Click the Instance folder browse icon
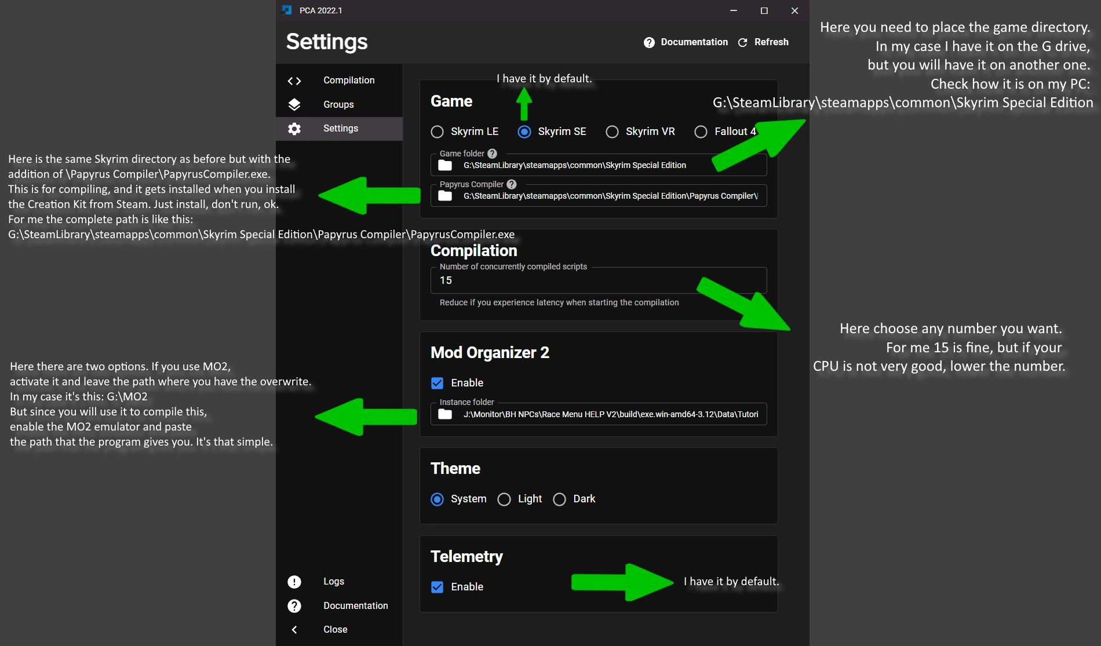Screen dimensions: 1101x646 pyautogui.click(x=445, y=414)
